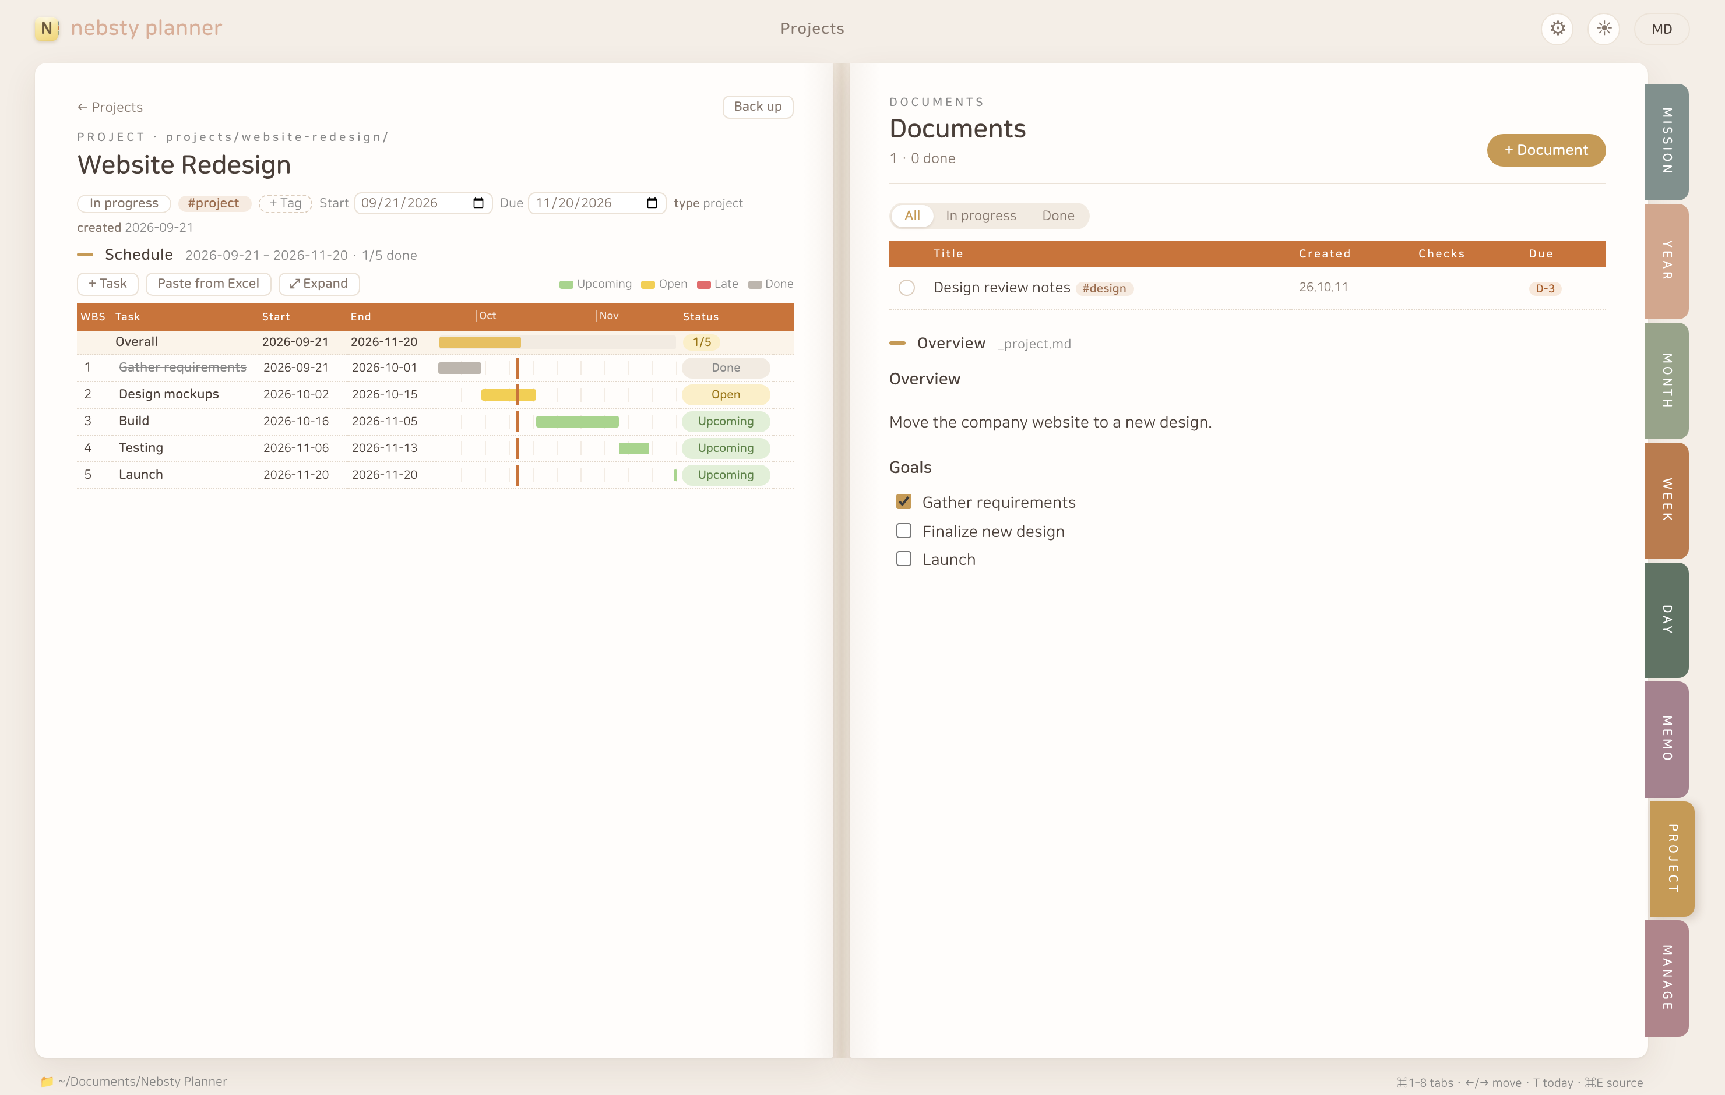This screenshot has width=1725, height=1095.
Task: Open Due date calendar picker icon
Action: pyautogui.click(x=652, y=203)
